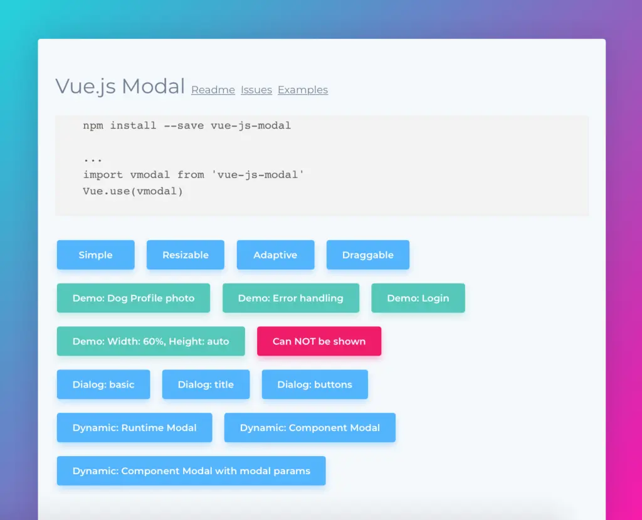The image size is (642, 520).
Task: Navigate to the Examples link
Action: click(x=303, y=90)
